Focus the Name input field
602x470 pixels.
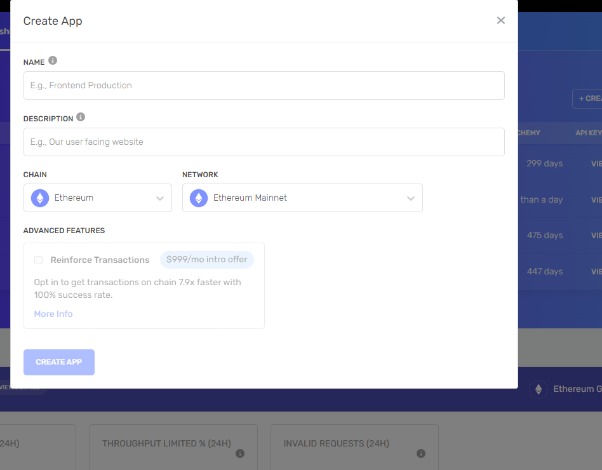[x=264, y=85]
